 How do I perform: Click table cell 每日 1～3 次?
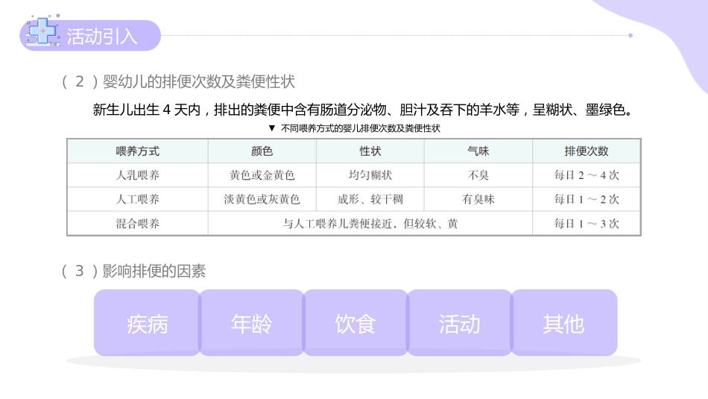click(587, 224)
